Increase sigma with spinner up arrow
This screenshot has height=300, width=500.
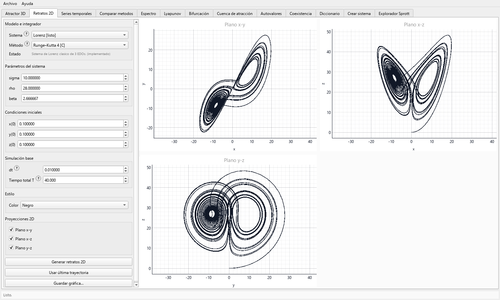tap(126, 76)
